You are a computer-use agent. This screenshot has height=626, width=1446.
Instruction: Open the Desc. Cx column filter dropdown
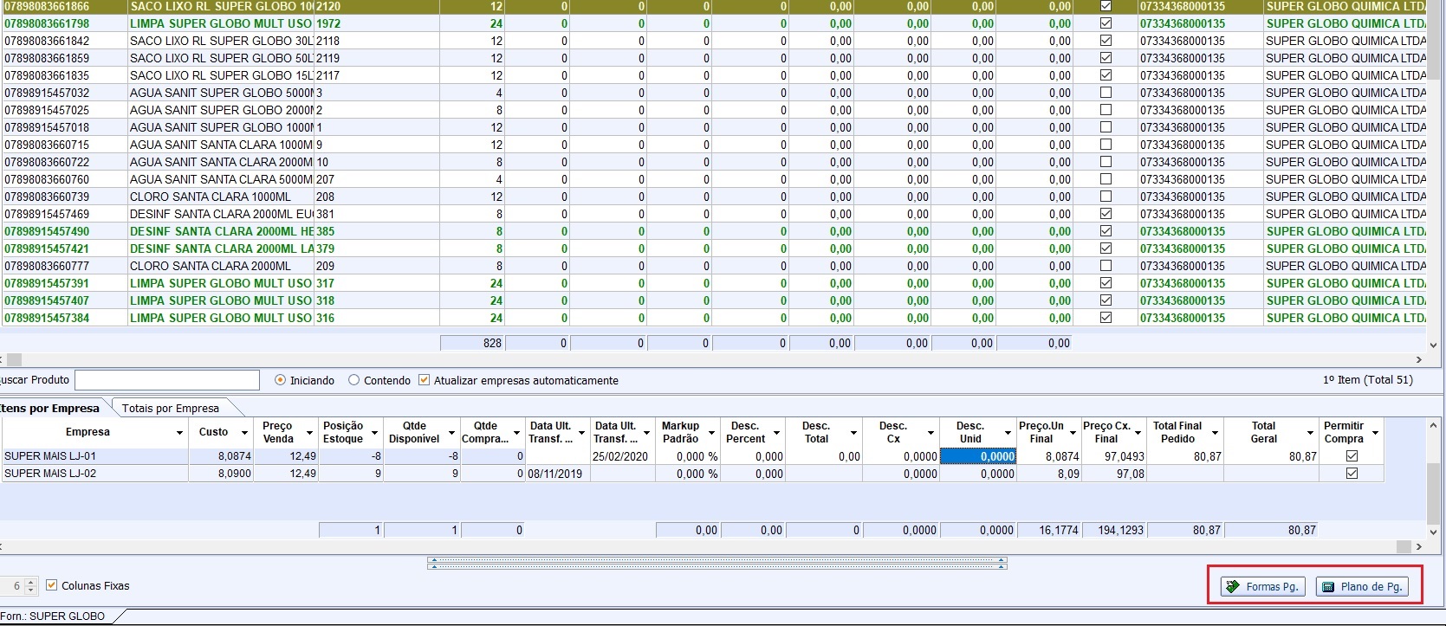[x=930, y=432]
